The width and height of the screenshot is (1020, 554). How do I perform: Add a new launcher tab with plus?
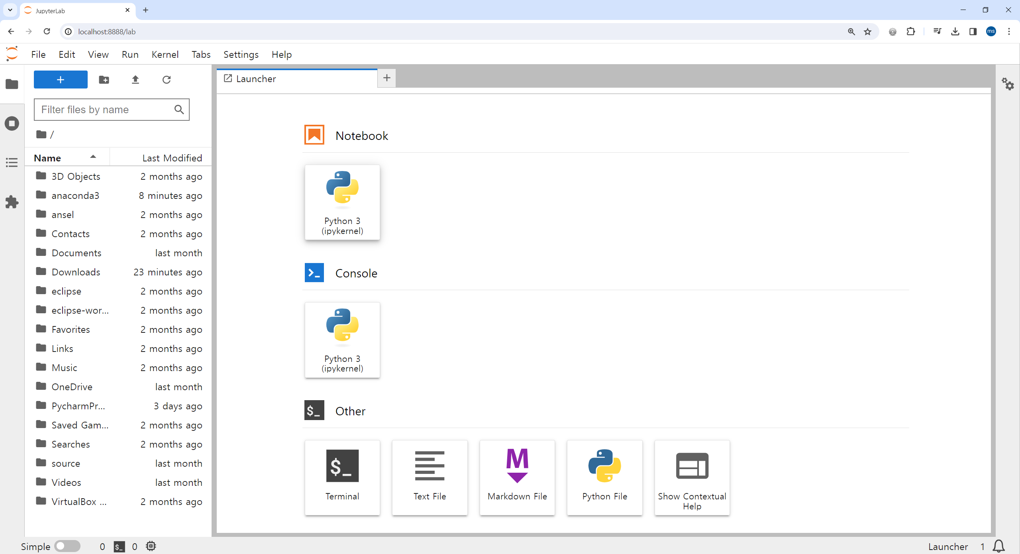pos(386,78)
